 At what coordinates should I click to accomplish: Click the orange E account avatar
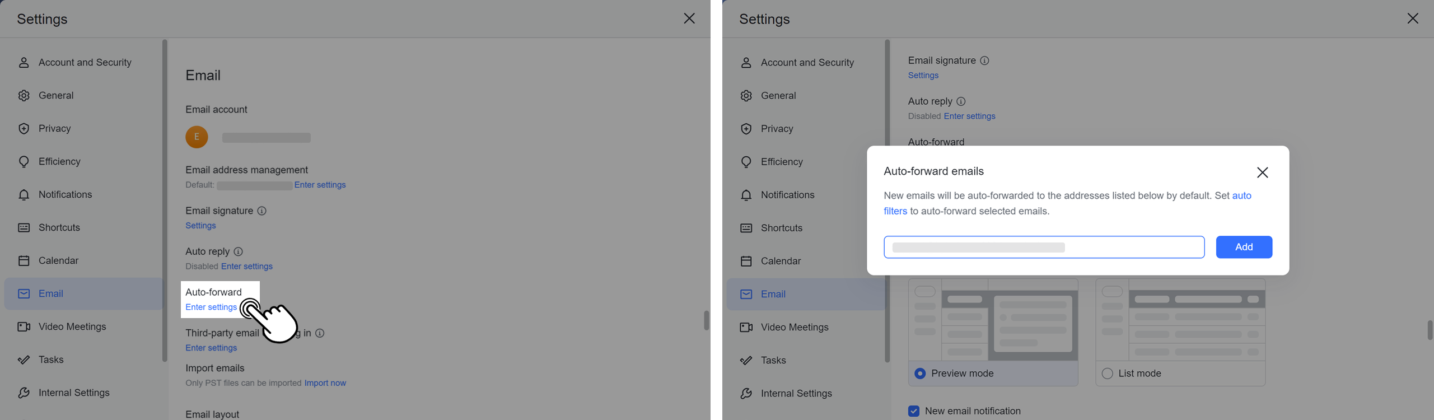point(197,137)
